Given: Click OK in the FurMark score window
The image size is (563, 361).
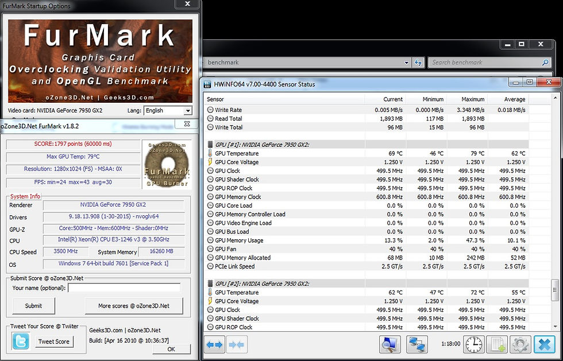Looking at the screenshot, I should click(171, 349).
